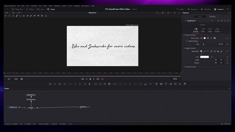This screenshot has width=235, height=132.
Task: Select the Mask tab of MaskPaint1
Action: (x=203, y=30)
